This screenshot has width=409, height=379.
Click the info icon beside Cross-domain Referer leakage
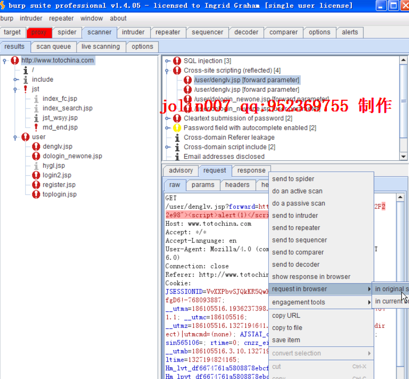[177, 137]
